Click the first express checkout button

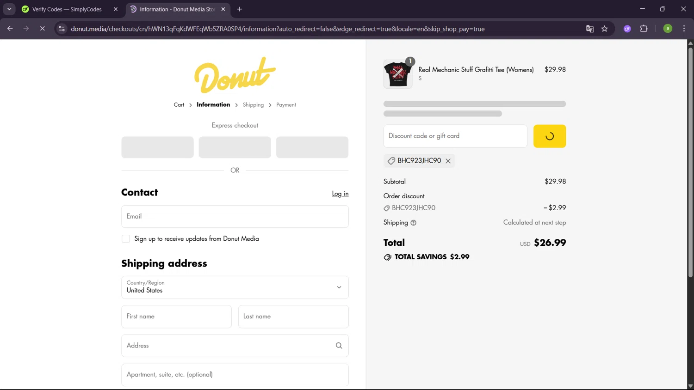click(157, 147)
